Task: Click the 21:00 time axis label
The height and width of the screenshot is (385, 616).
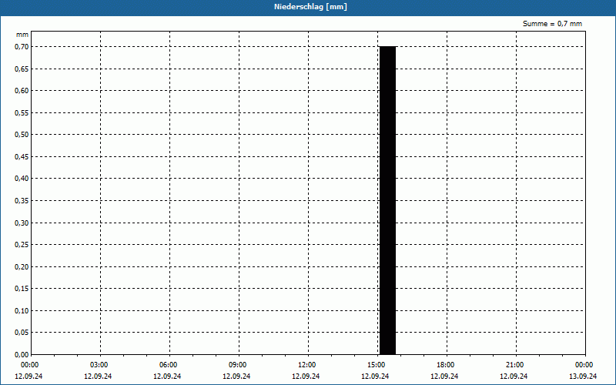Action: pyautogui.click(x=514, y=365)
